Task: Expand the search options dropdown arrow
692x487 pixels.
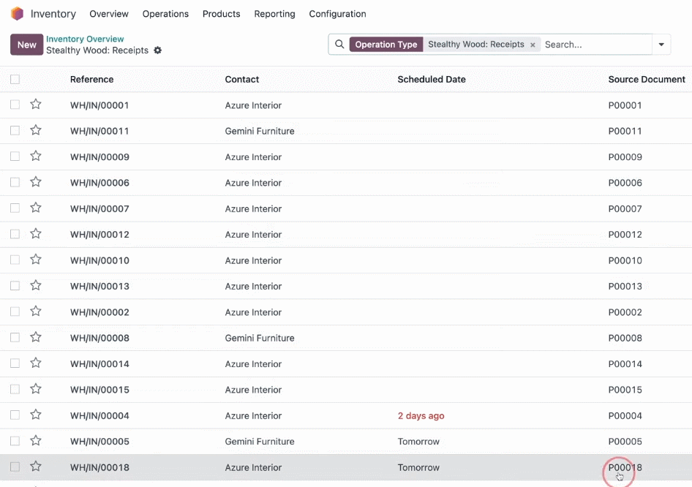Action: [x=661, y=45]
